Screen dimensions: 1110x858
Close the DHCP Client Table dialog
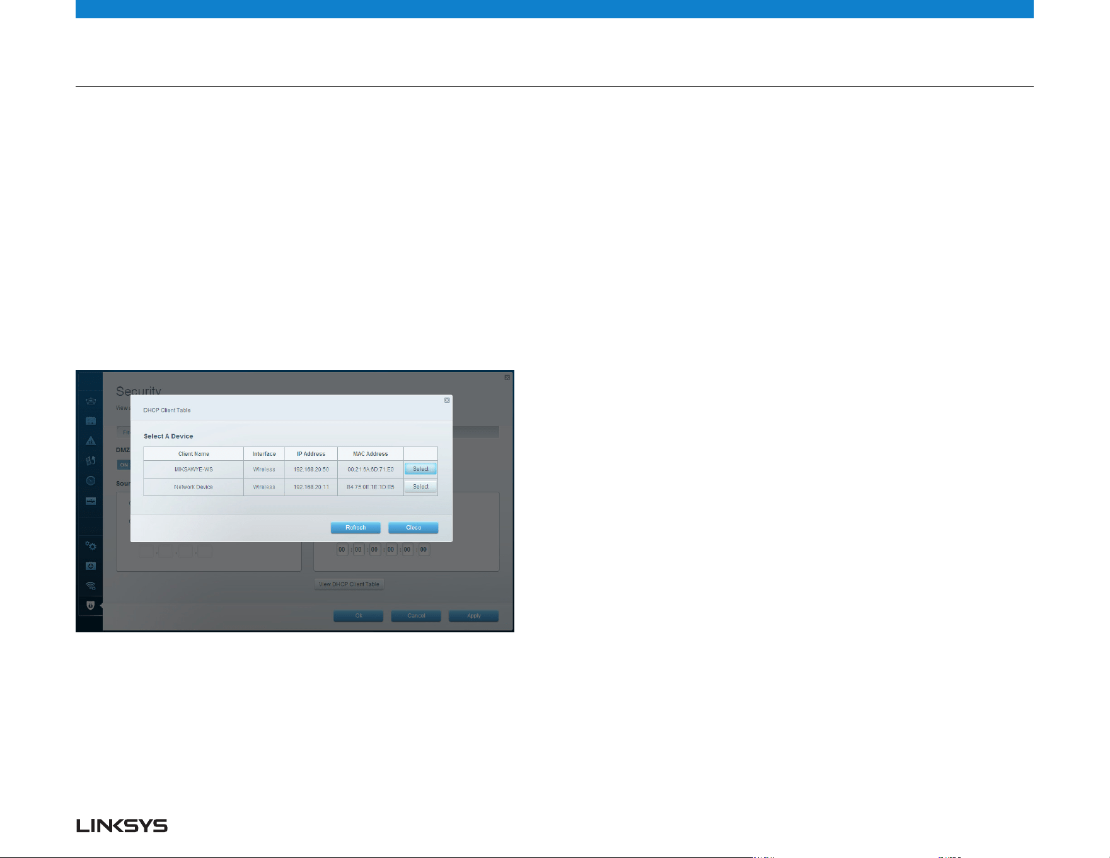click(447, 400)
